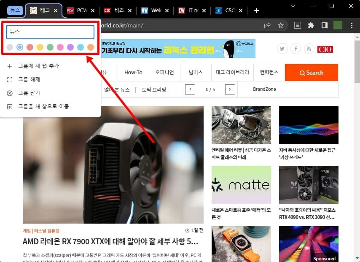This screenshot has width=360, height=262.
Task: Close the Network World tab
Action: (167, 11)
